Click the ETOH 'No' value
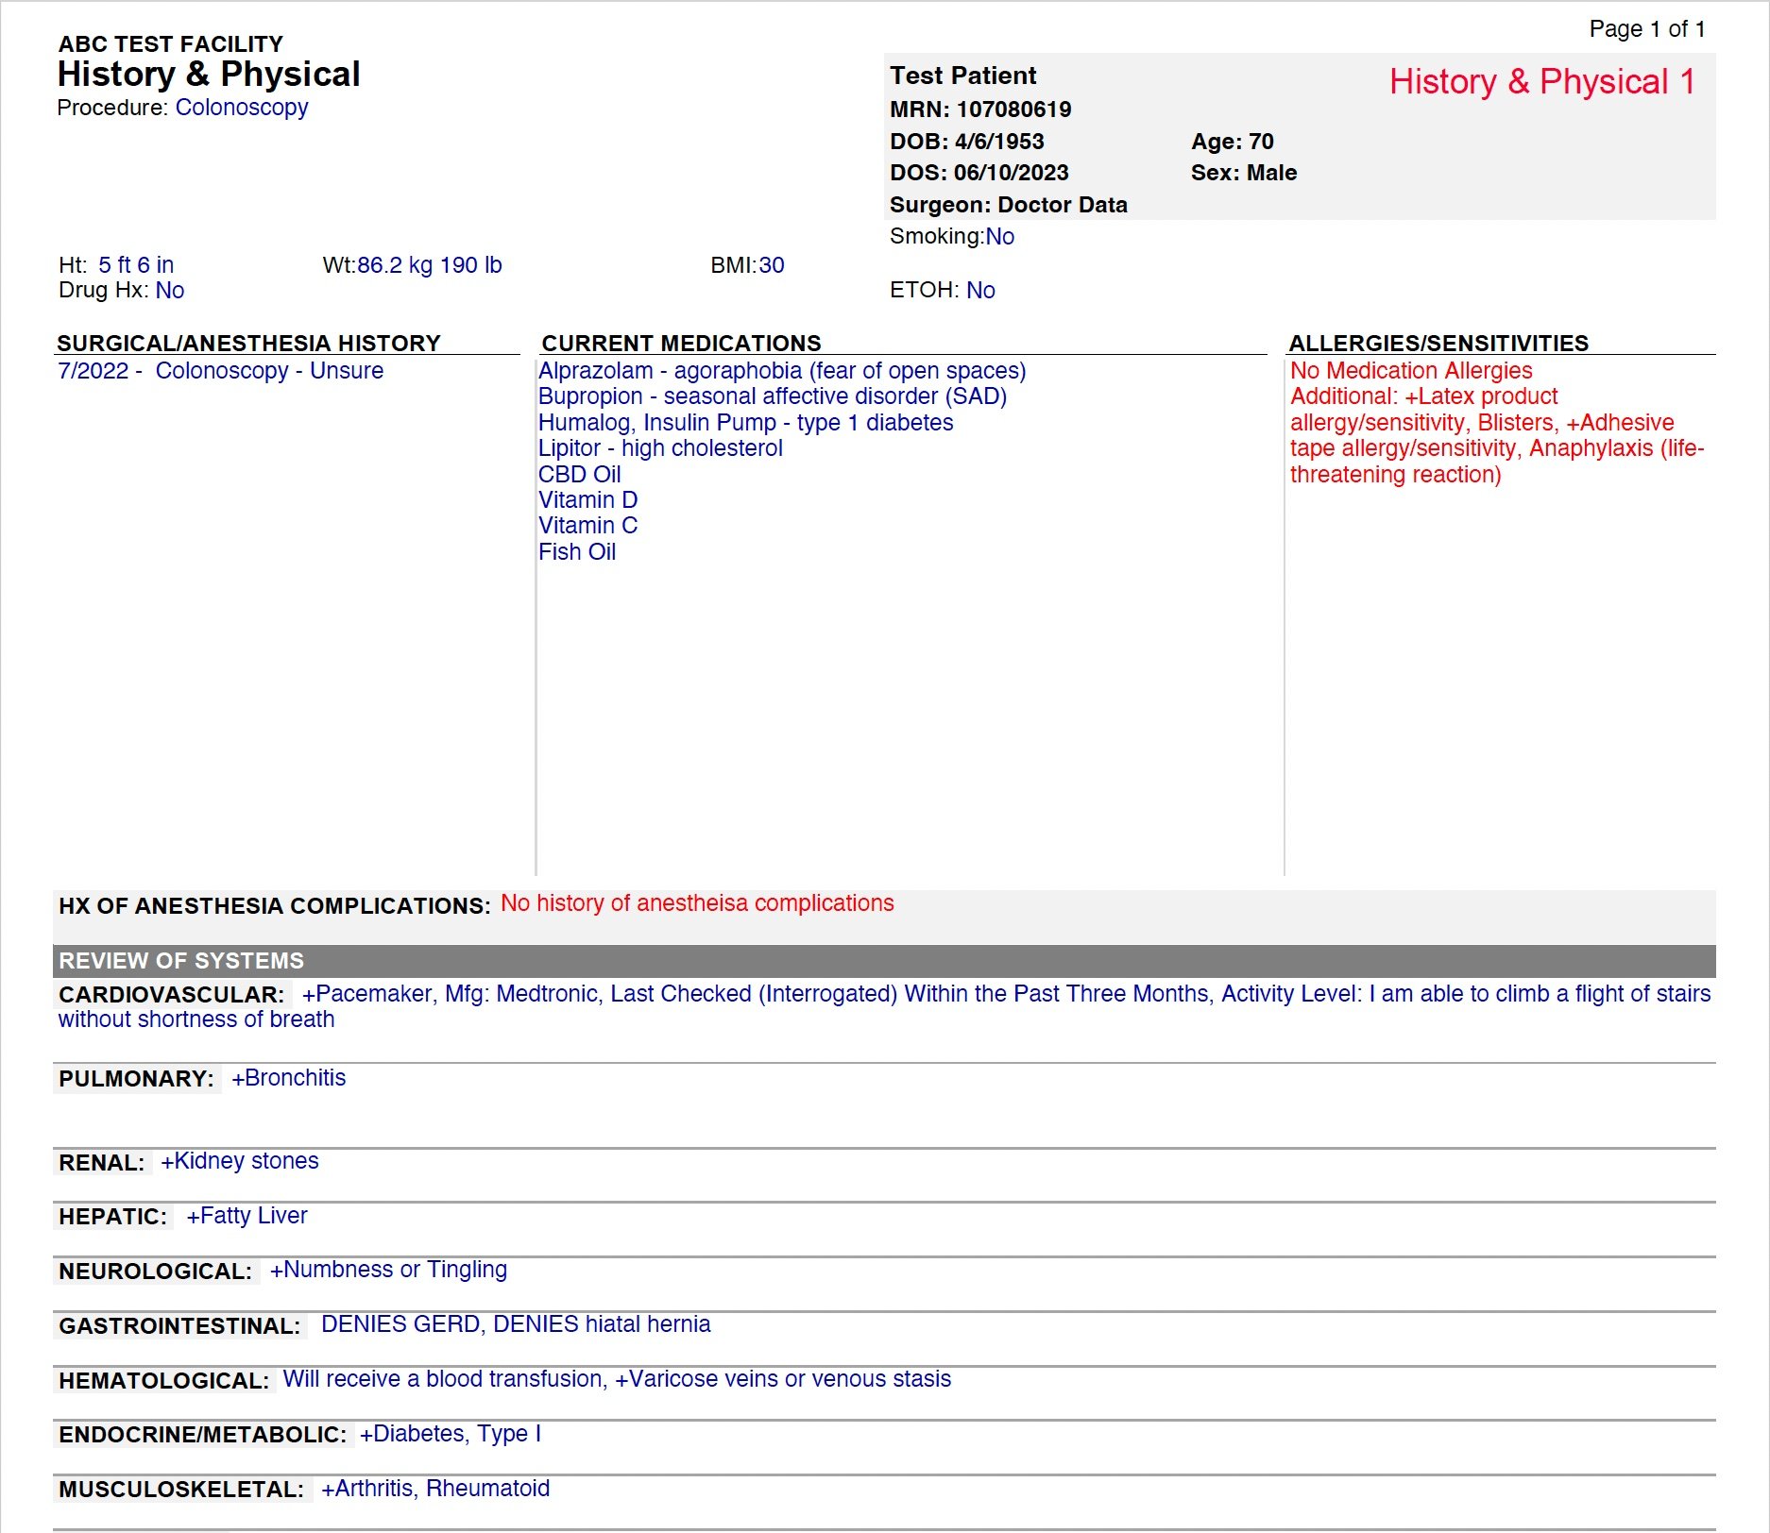The width and height of the screenshot is (1770, 1533). click(x=980, y=291)
